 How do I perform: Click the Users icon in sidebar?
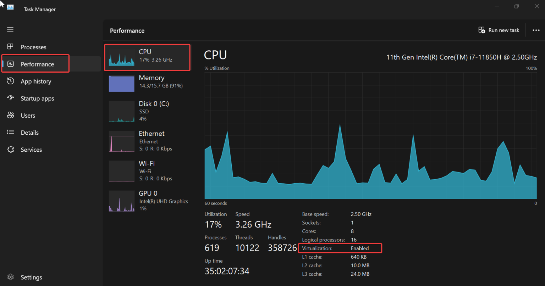pos(10,115)
